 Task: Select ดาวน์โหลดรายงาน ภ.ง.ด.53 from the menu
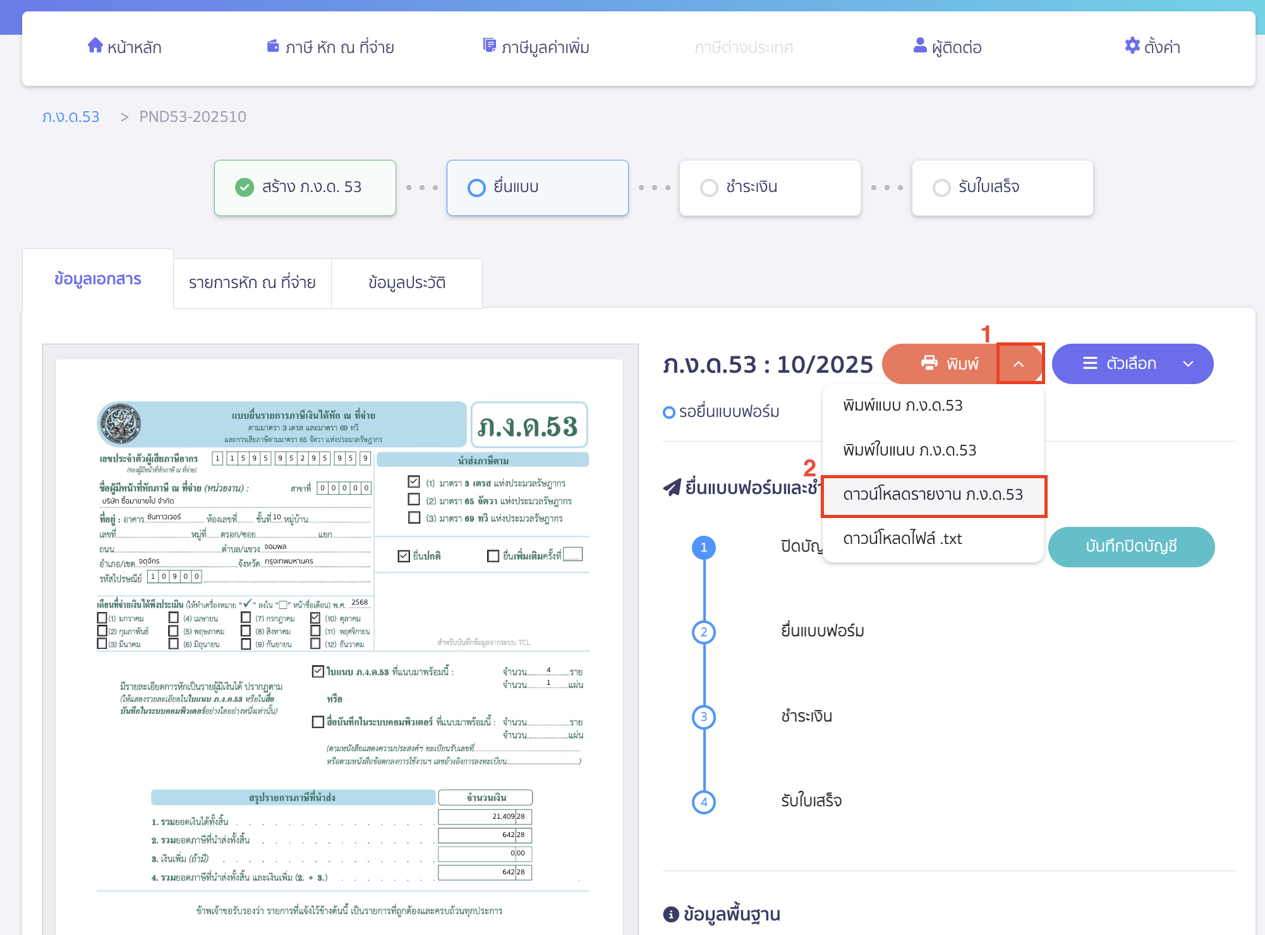pyautogui.click(x=934, y=496)
